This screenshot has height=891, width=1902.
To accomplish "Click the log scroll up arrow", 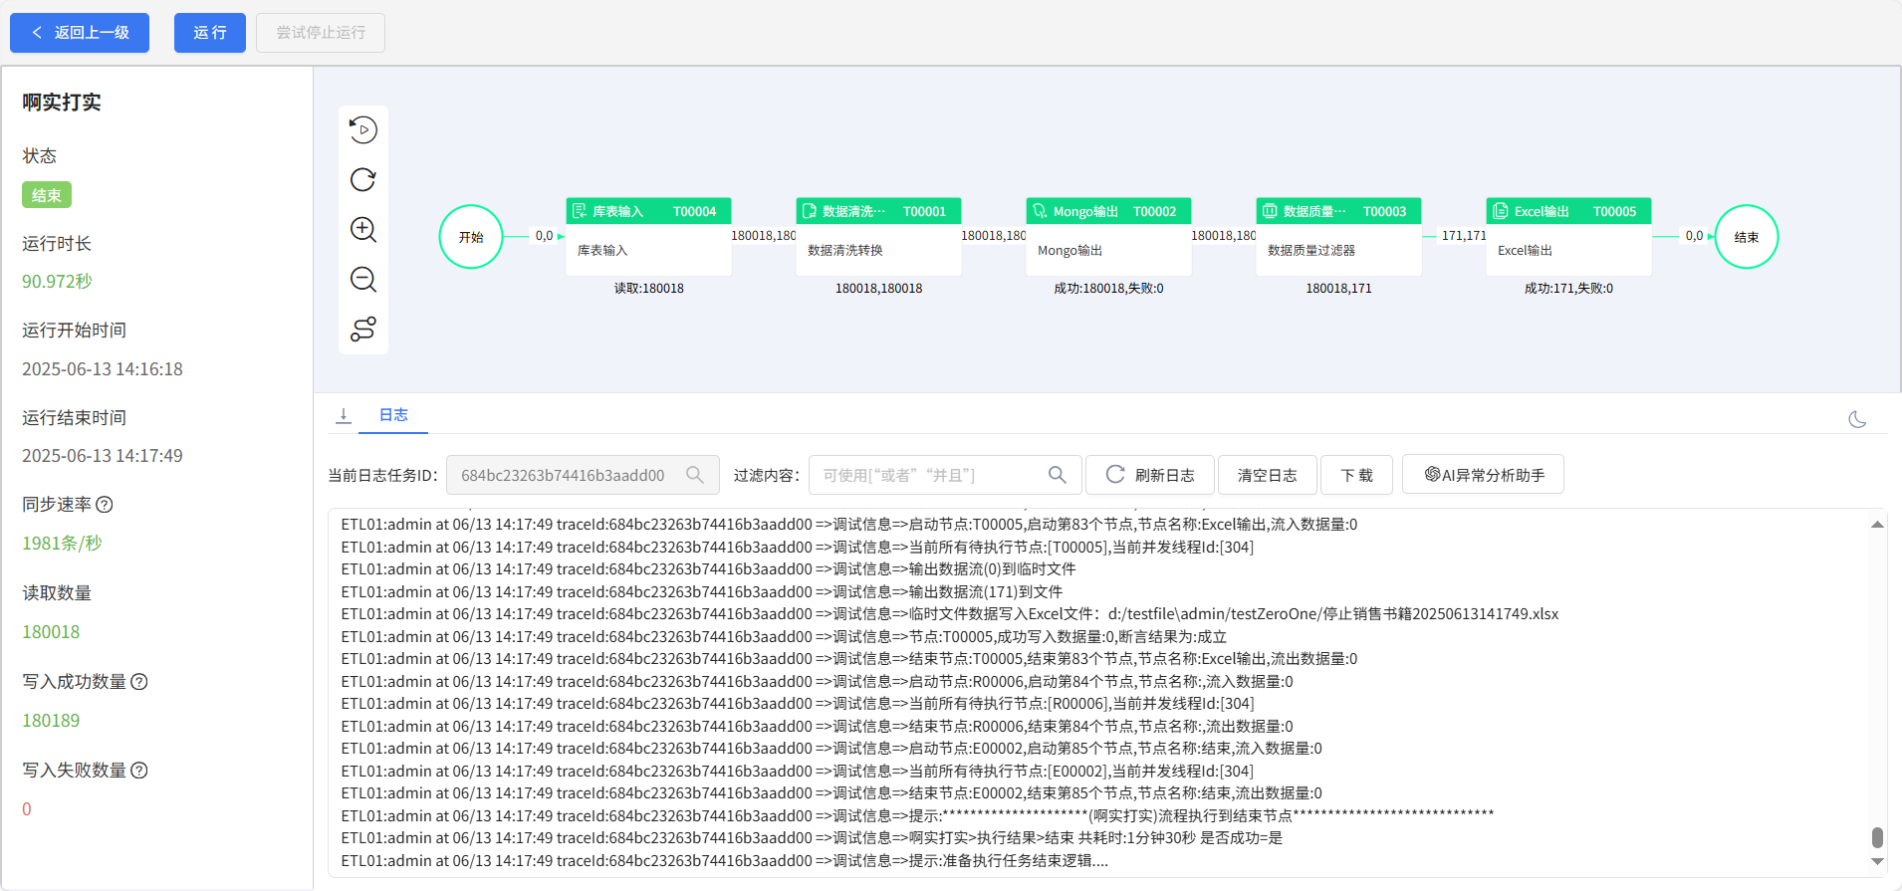I will coord(1877,524).
